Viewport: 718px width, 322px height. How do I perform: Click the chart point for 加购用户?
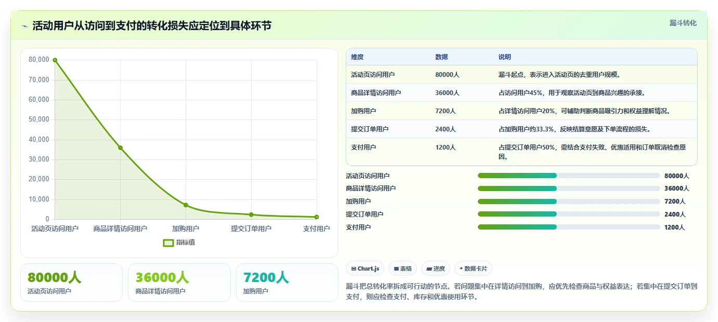(x=186, y=205)
